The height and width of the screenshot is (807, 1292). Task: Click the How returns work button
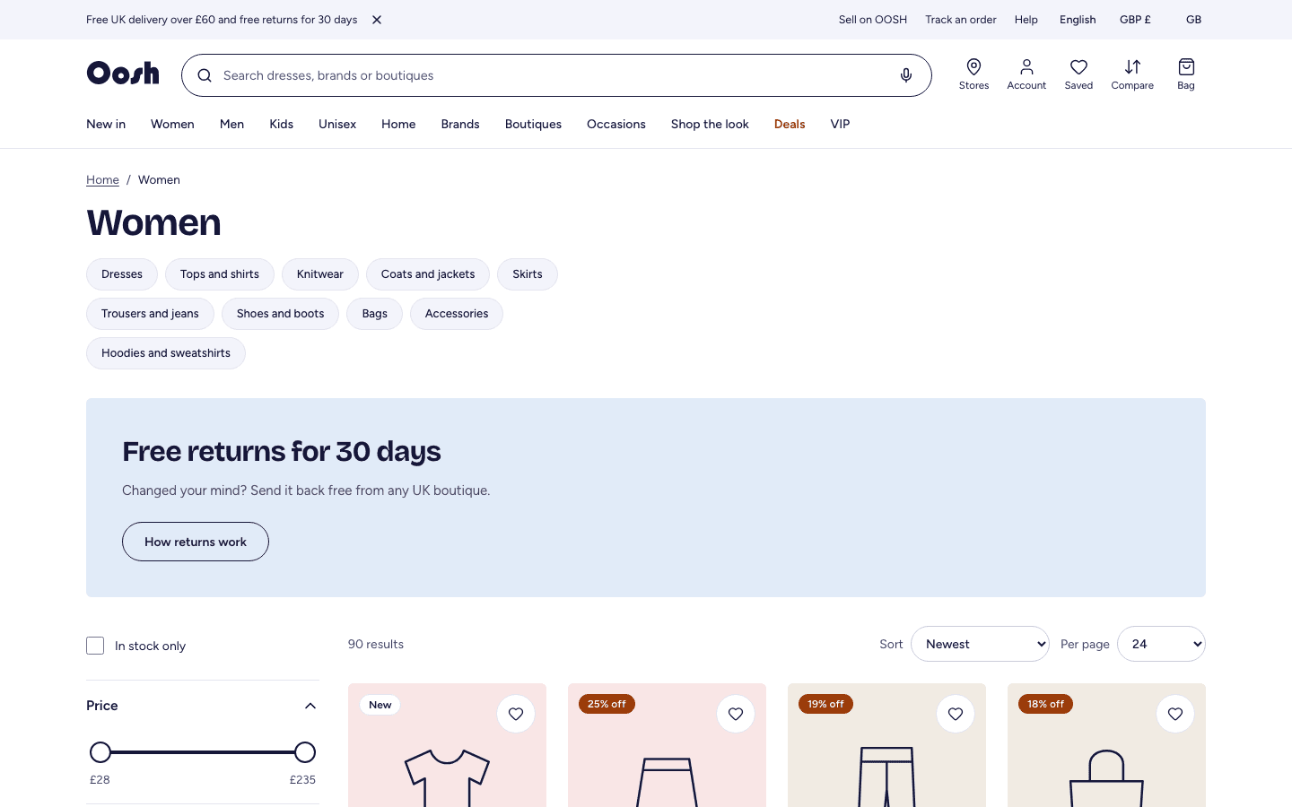coord(196,542)
